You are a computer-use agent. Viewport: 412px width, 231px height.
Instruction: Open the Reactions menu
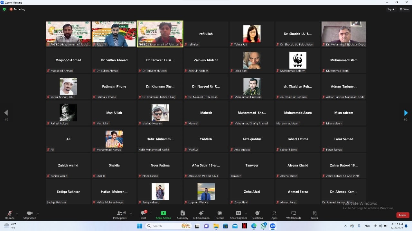point(257,215)
